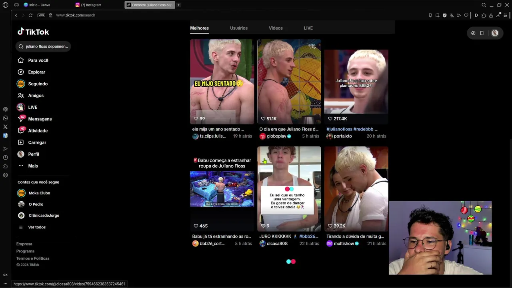Open the sidebar three-dots menu
The height and width of the screenshot is (288, 512).
click(5, 284)
